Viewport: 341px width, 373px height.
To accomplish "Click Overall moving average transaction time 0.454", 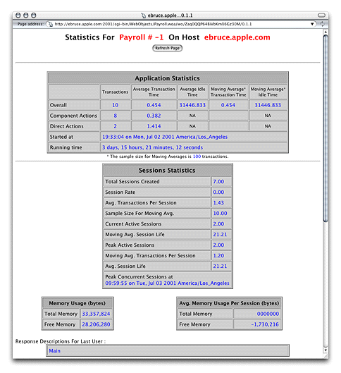I will (x=228, y=105).
